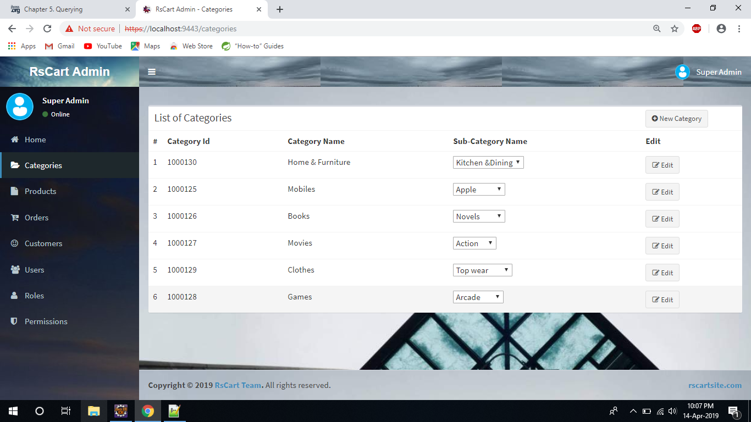Screen dimensions: 751x422
Task: Bookmark this page with the star icon
Action: tap(675, 29)
